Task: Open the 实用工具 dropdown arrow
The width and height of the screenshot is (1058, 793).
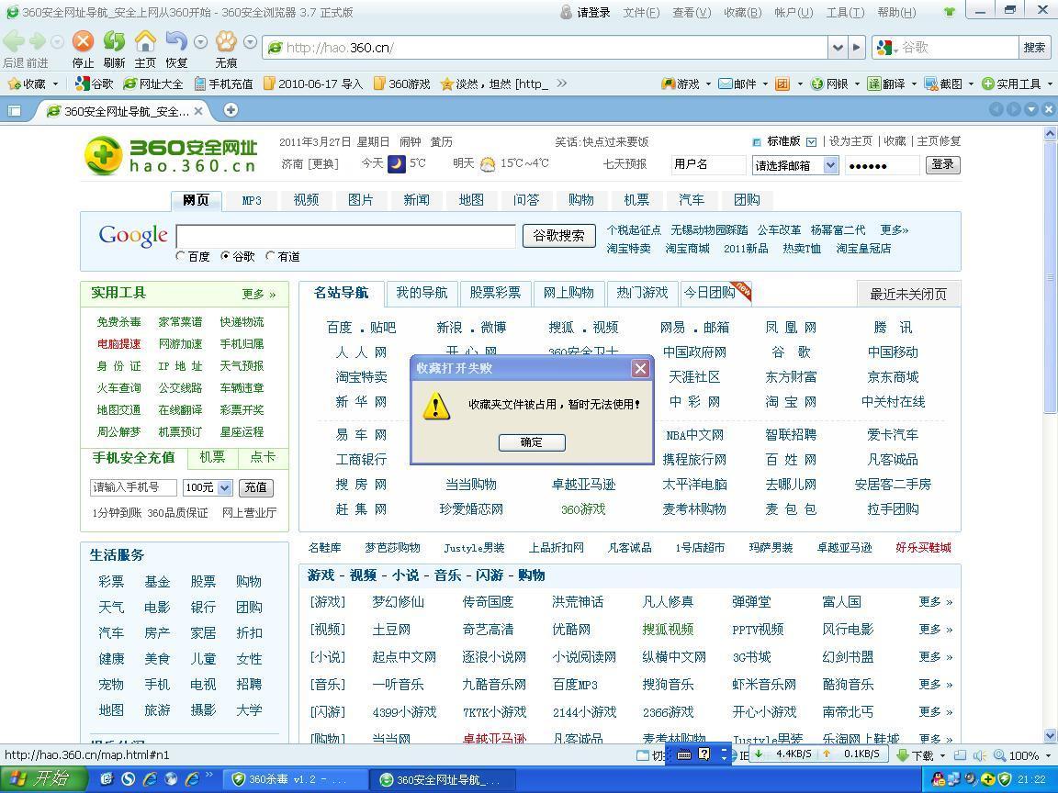Action: [x=1050, y=84]
